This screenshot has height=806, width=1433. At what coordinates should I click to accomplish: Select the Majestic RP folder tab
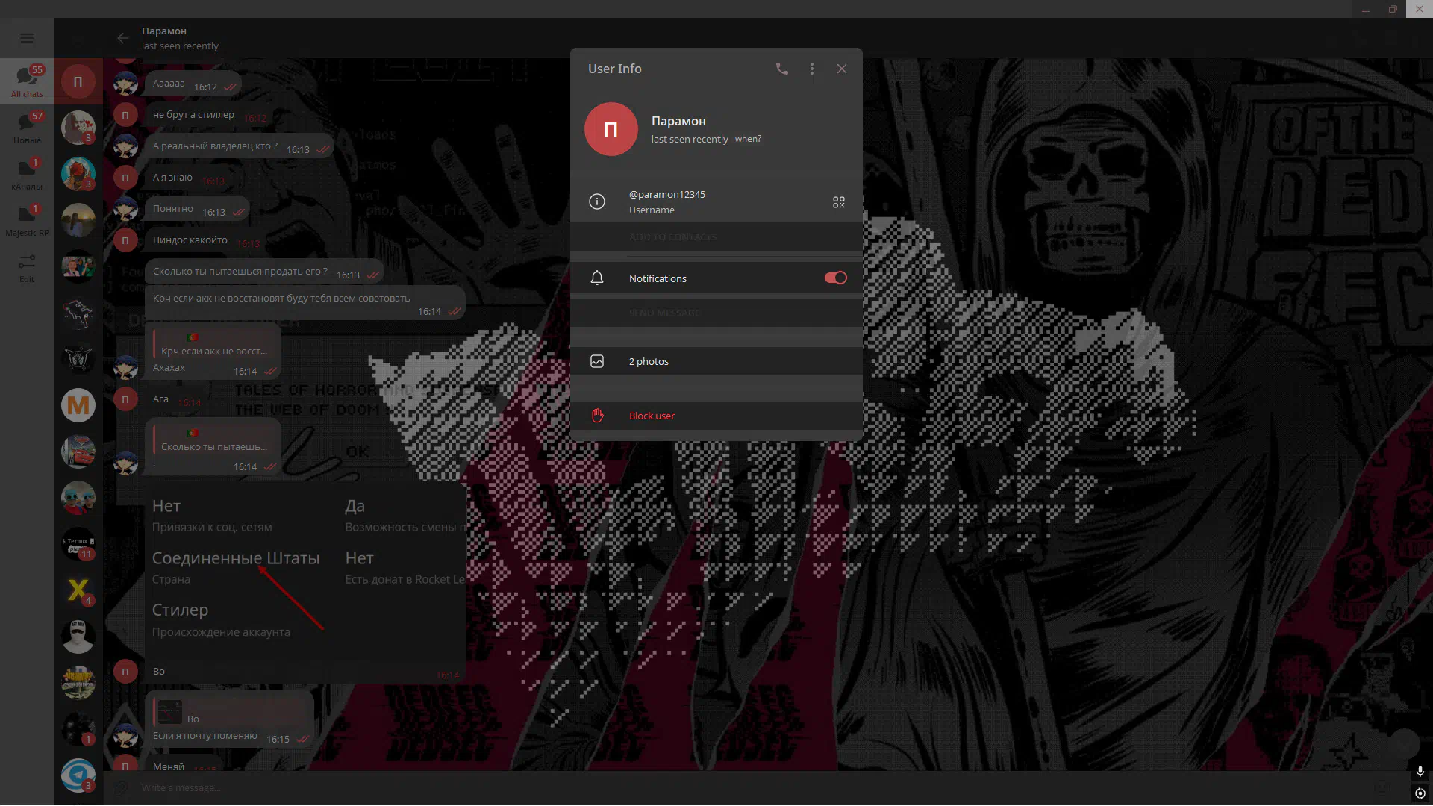tap(27, 219)
